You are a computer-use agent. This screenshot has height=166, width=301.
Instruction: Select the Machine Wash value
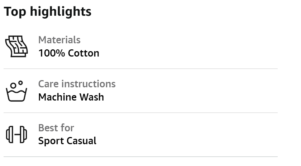(x=71, y=97)
